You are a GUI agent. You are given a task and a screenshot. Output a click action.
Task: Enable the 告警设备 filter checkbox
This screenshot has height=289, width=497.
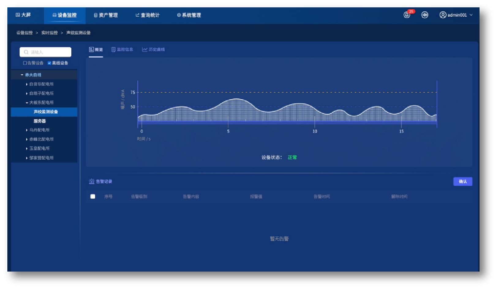pyautogui.click(x=25, y=63)
